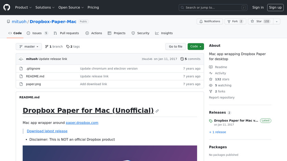Click the .gitignore file icon
287x161 pixels.
pos(21,69)
